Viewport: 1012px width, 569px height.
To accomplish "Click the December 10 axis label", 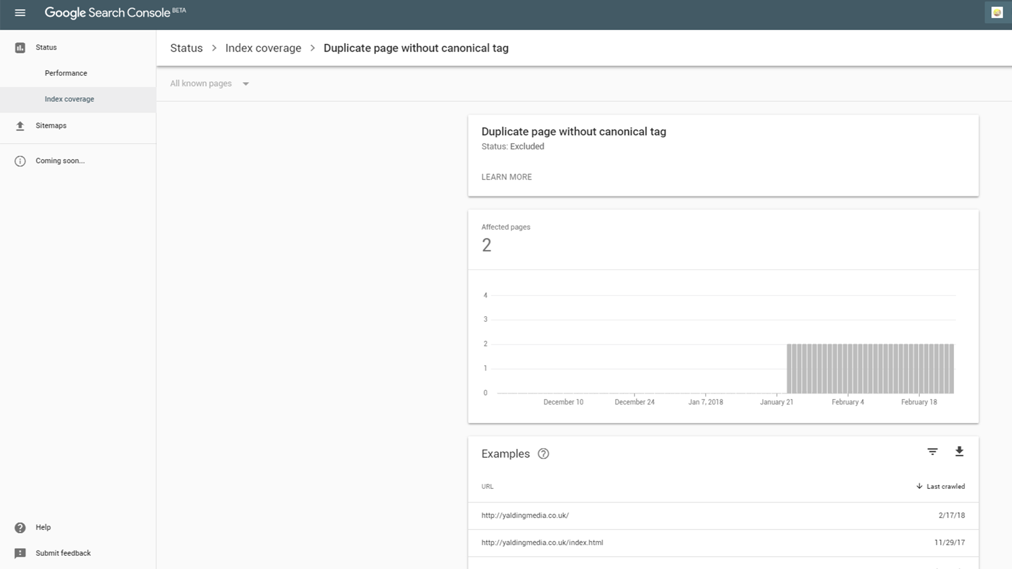I will point(563,402).
